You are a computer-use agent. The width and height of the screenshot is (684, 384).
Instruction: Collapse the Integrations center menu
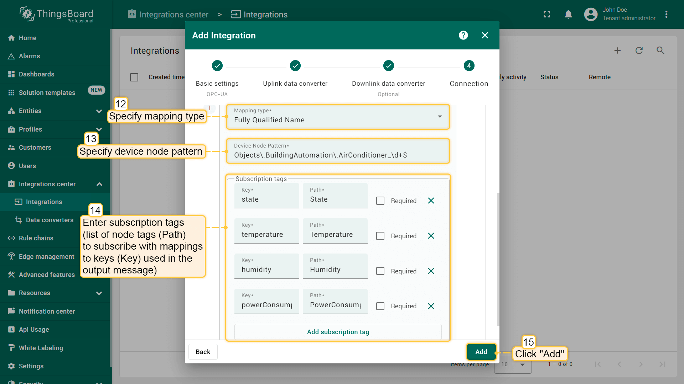coord(99,184)
